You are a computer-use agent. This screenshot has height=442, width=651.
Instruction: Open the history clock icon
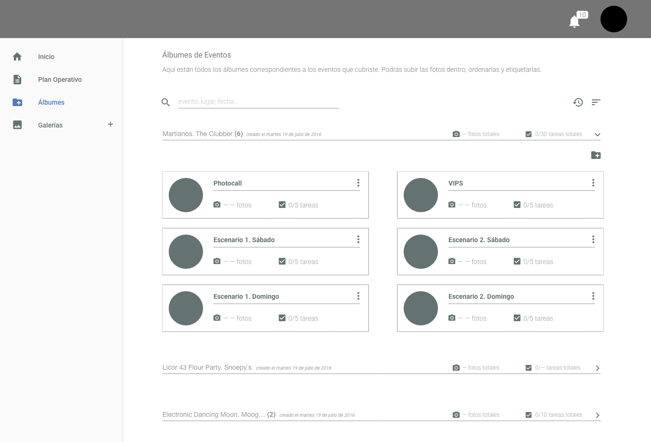[578, 102]
